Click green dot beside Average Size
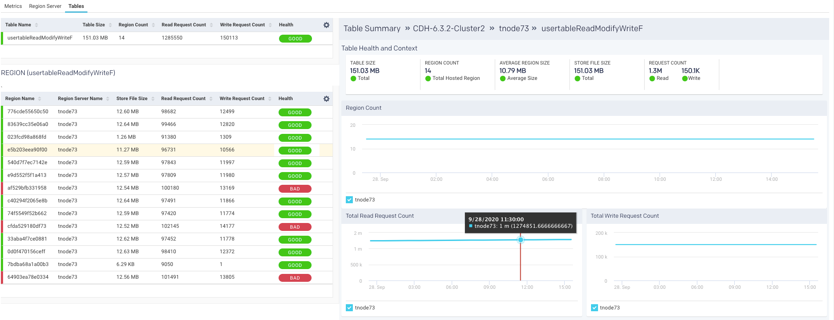Screen dimensions: 834x320 pyautogui.click(x=503, y=79)
